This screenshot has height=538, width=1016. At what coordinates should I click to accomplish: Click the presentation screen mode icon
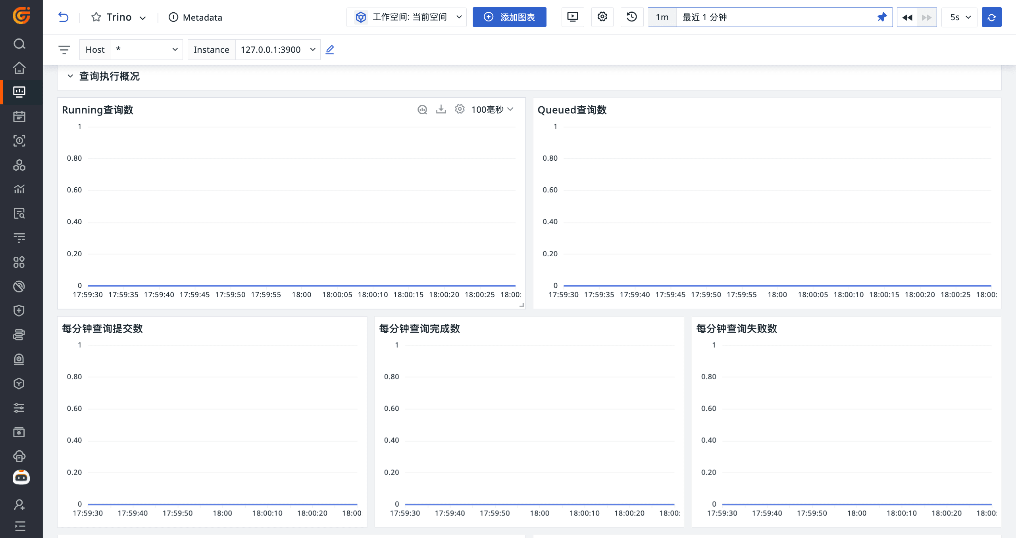(x=572, y=17)
